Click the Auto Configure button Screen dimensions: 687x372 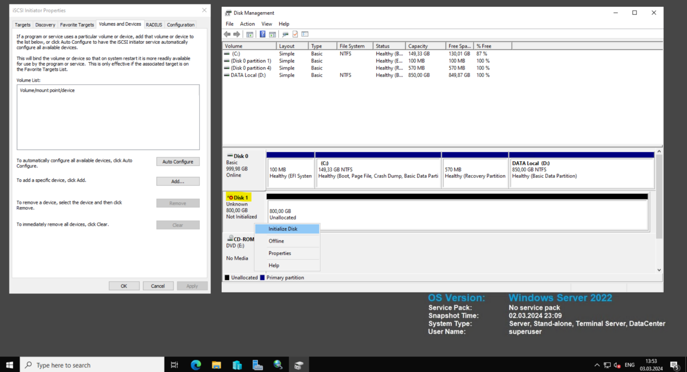[178, 161]
